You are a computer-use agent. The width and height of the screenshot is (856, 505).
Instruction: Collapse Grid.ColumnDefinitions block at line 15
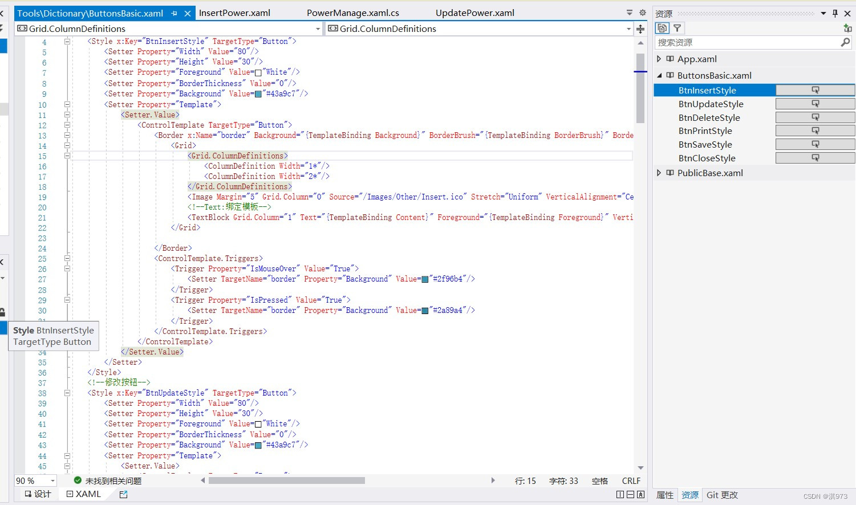67,156
